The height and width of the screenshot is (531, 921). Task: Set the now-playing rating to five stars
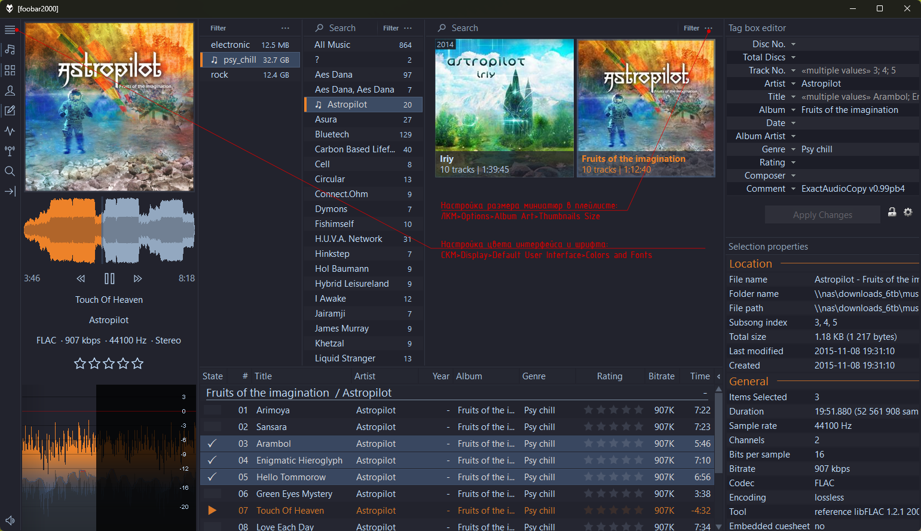[137, 363]
